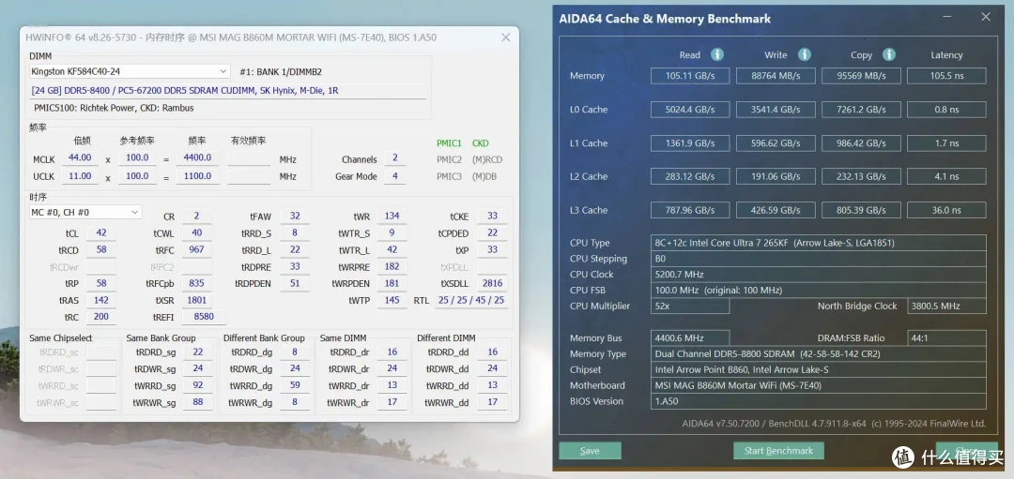Viewport: 1014px width, 479px height.
Task: Click the green CKD label
Action: (x=481, y=142)
